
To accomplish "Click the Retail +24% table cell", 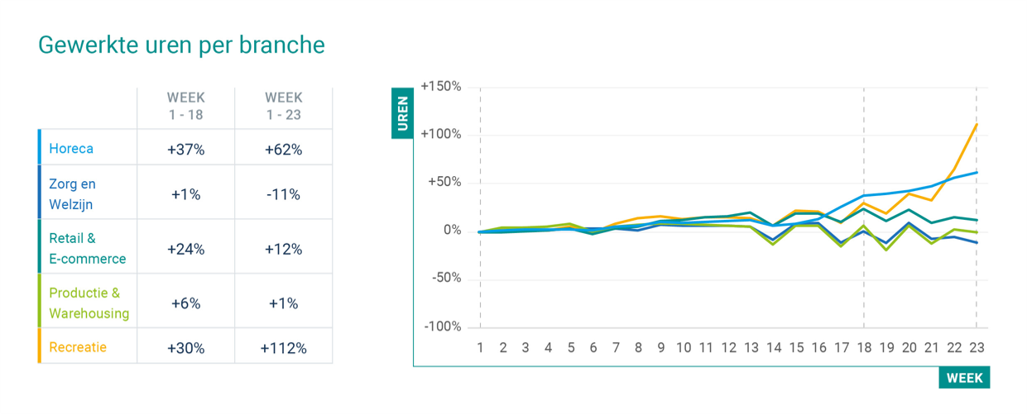I will coord(187,249).
